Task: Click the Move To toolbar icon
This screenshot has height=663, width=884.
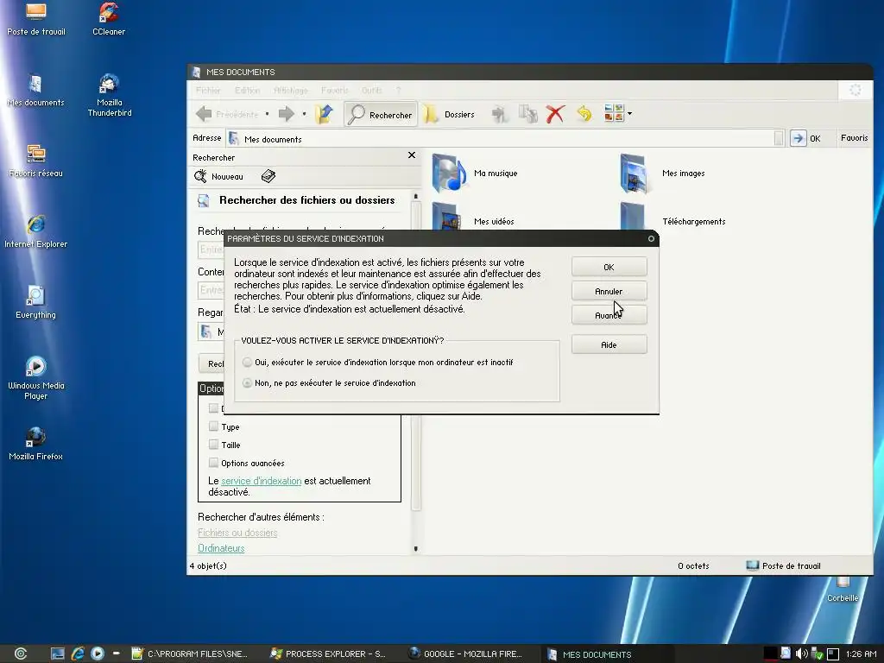Action: point(499,114)
